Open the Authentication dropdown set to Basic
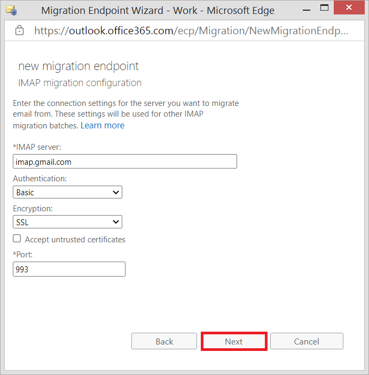 click(67, 192)
